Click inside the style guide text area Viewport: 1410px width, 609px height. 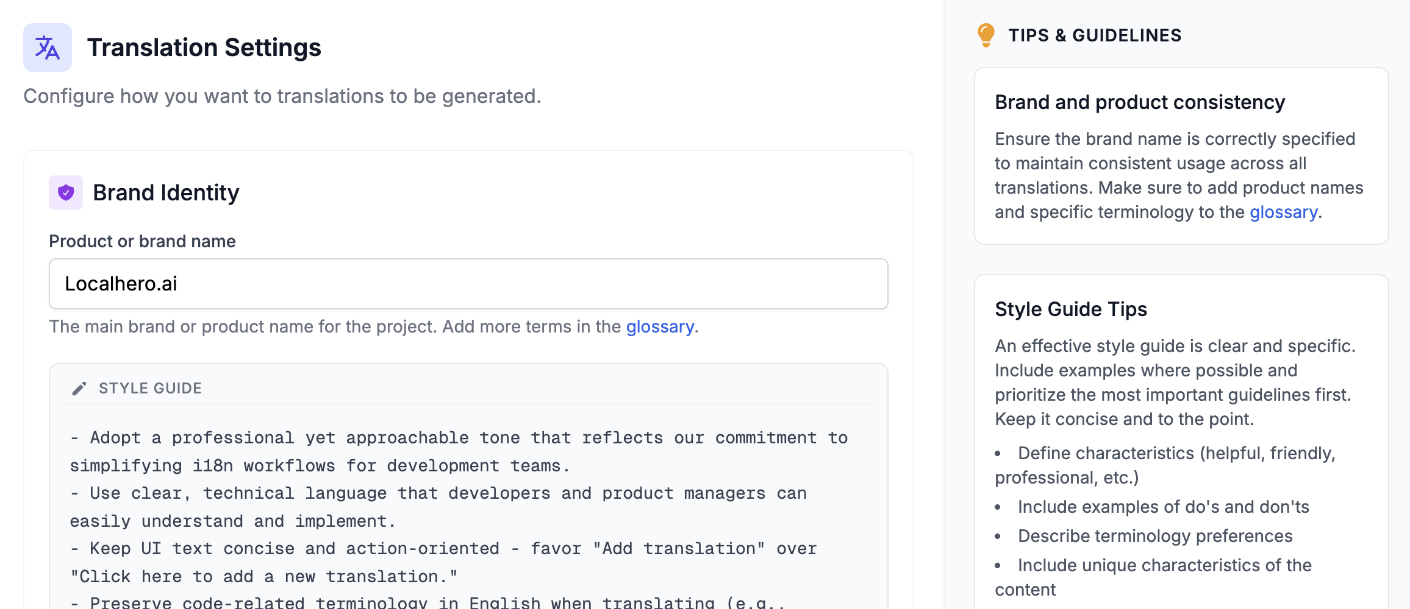(x=468, y=507)
